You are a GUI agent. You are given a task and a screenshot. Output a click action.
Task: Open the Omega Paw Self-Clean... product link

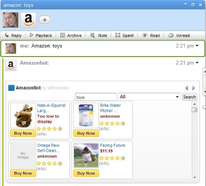(48, 148)
